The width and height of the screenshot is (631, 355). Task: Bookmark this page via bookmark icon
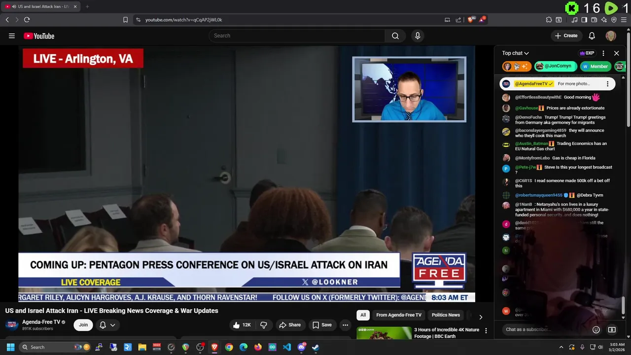(x=125, y=20)
